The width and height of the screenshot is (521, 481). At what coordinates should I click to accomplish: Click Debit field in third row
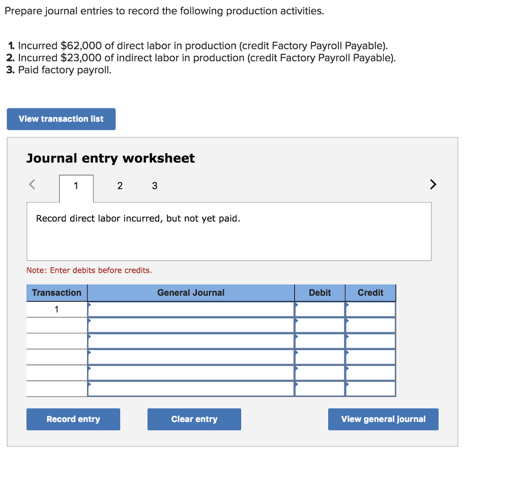[x=320, y=342]
